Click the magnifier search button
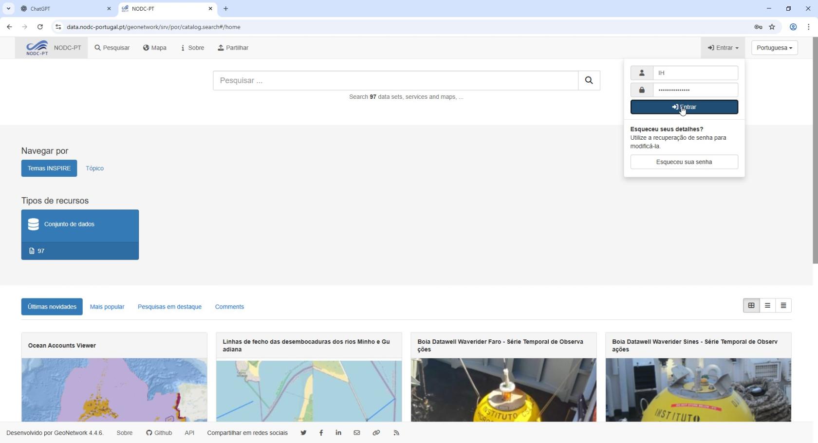Screen dimensions: 818x443 [589, 80]
